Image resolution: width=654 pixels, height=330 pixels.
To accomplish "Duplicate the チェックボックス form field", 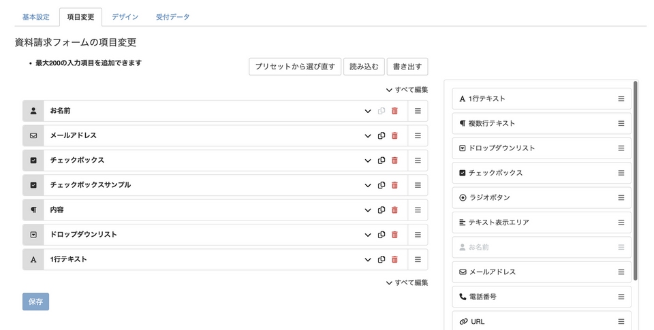I will tap(381, 161).
